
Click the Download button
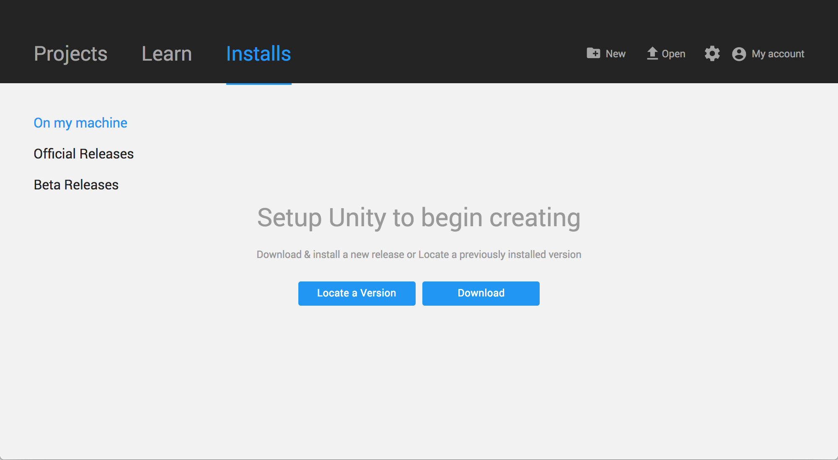(481, 294)
